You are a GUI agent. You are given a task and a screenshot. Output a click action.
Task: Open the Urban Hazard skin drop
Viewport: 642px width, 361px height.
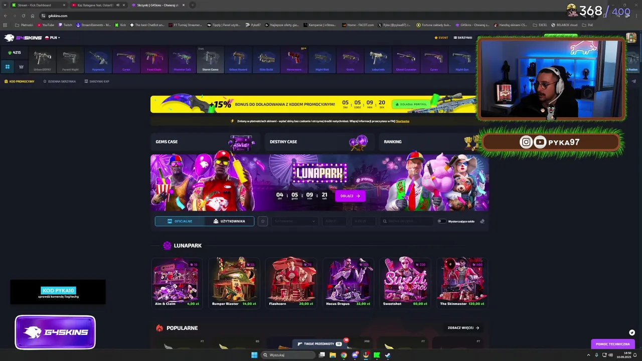coord(238,61)
